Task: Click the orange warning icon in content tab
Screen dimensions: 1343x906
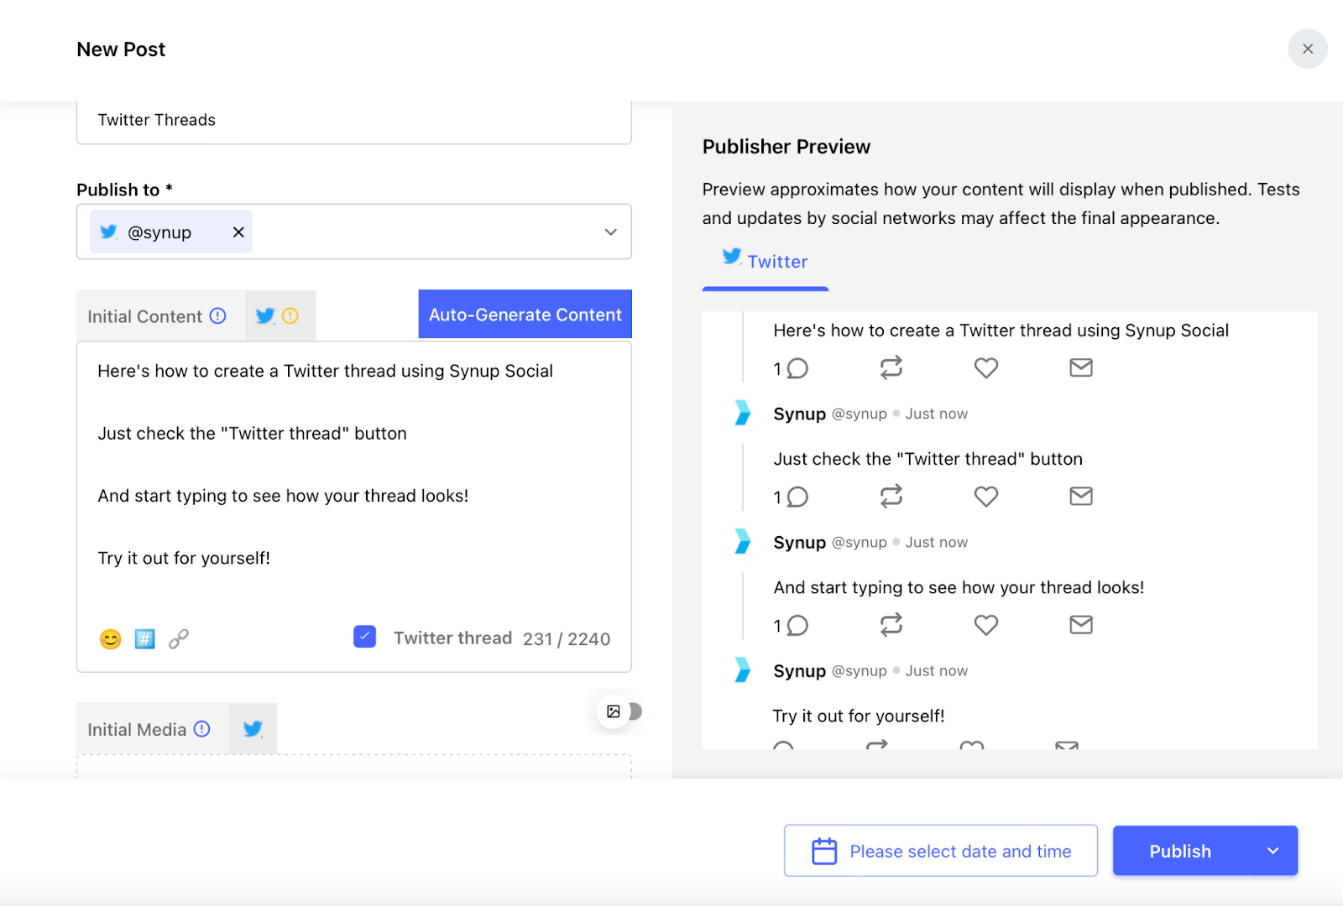Action: [x=290, y=316]
